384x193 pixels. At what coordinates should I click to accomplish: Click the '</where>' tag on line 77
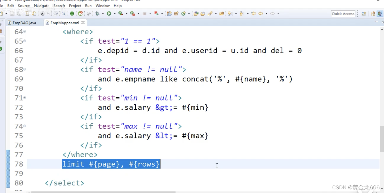(80, 155)
